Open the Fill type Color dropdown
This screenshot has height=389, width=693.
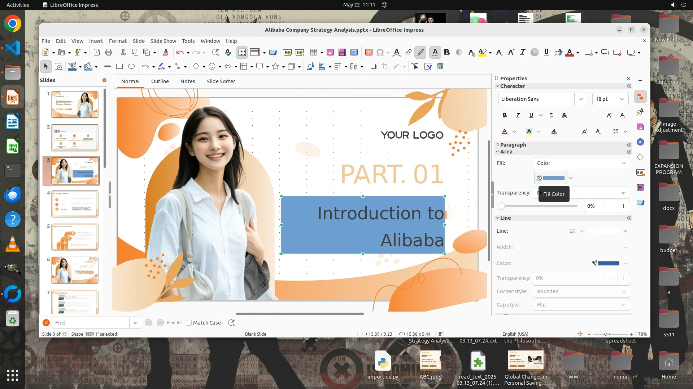[x=581, y=163]
